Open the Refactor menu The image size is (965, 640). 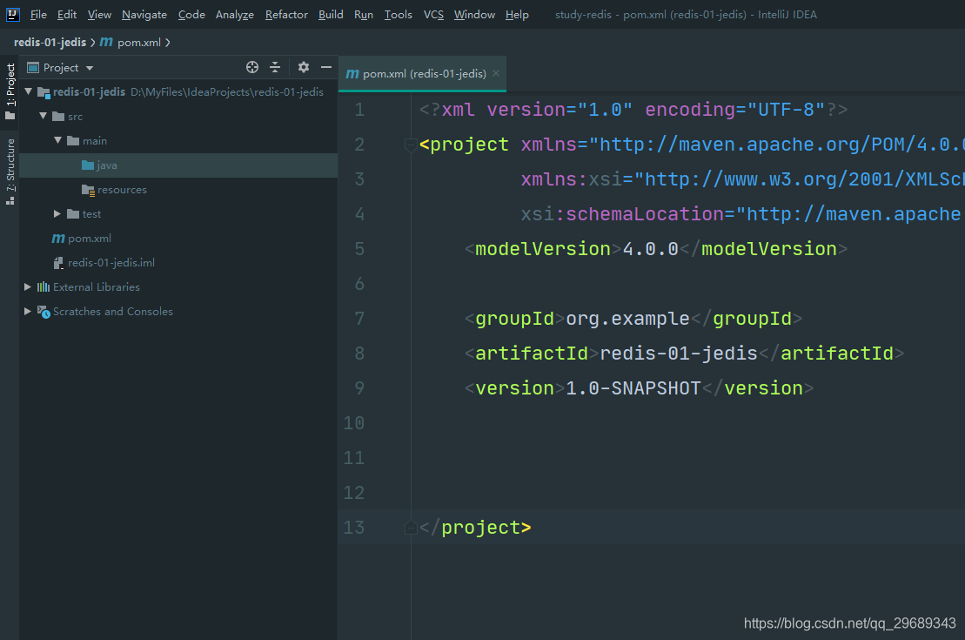pyautogui.click(x=286, y=14)
